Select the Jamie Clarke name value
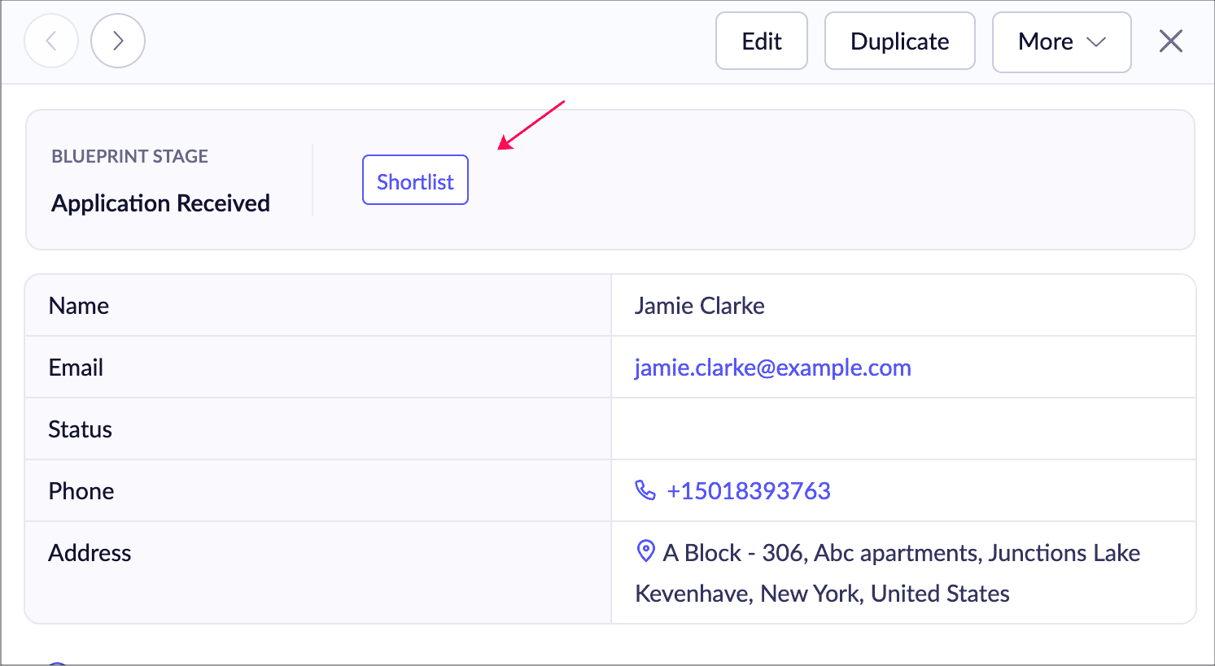Image resolution: width=1215 pixels, height=666 pixels. coord(699,306)
